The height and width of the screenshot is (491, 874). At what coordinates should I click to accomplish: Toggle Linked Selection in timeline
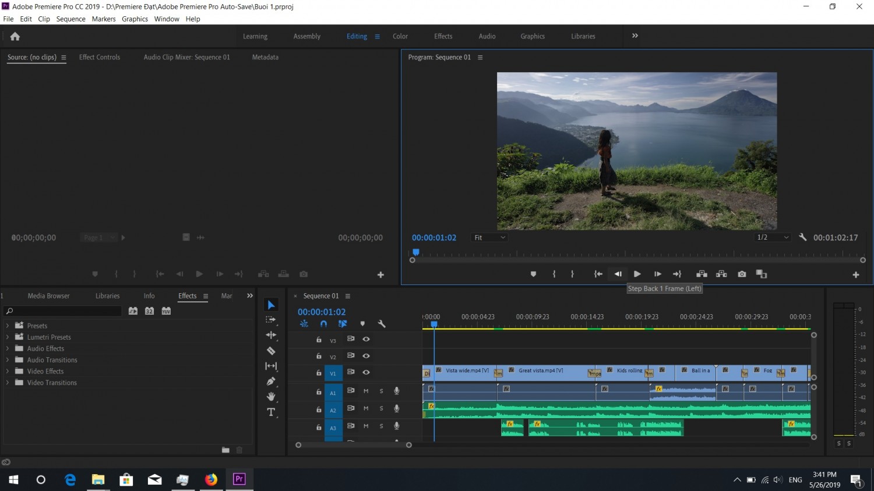click(x=343, y=324)
